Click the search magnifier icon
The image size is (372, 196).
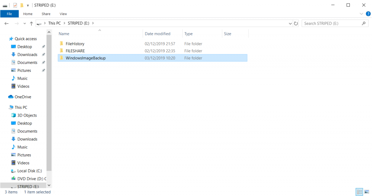click(364, 23)
